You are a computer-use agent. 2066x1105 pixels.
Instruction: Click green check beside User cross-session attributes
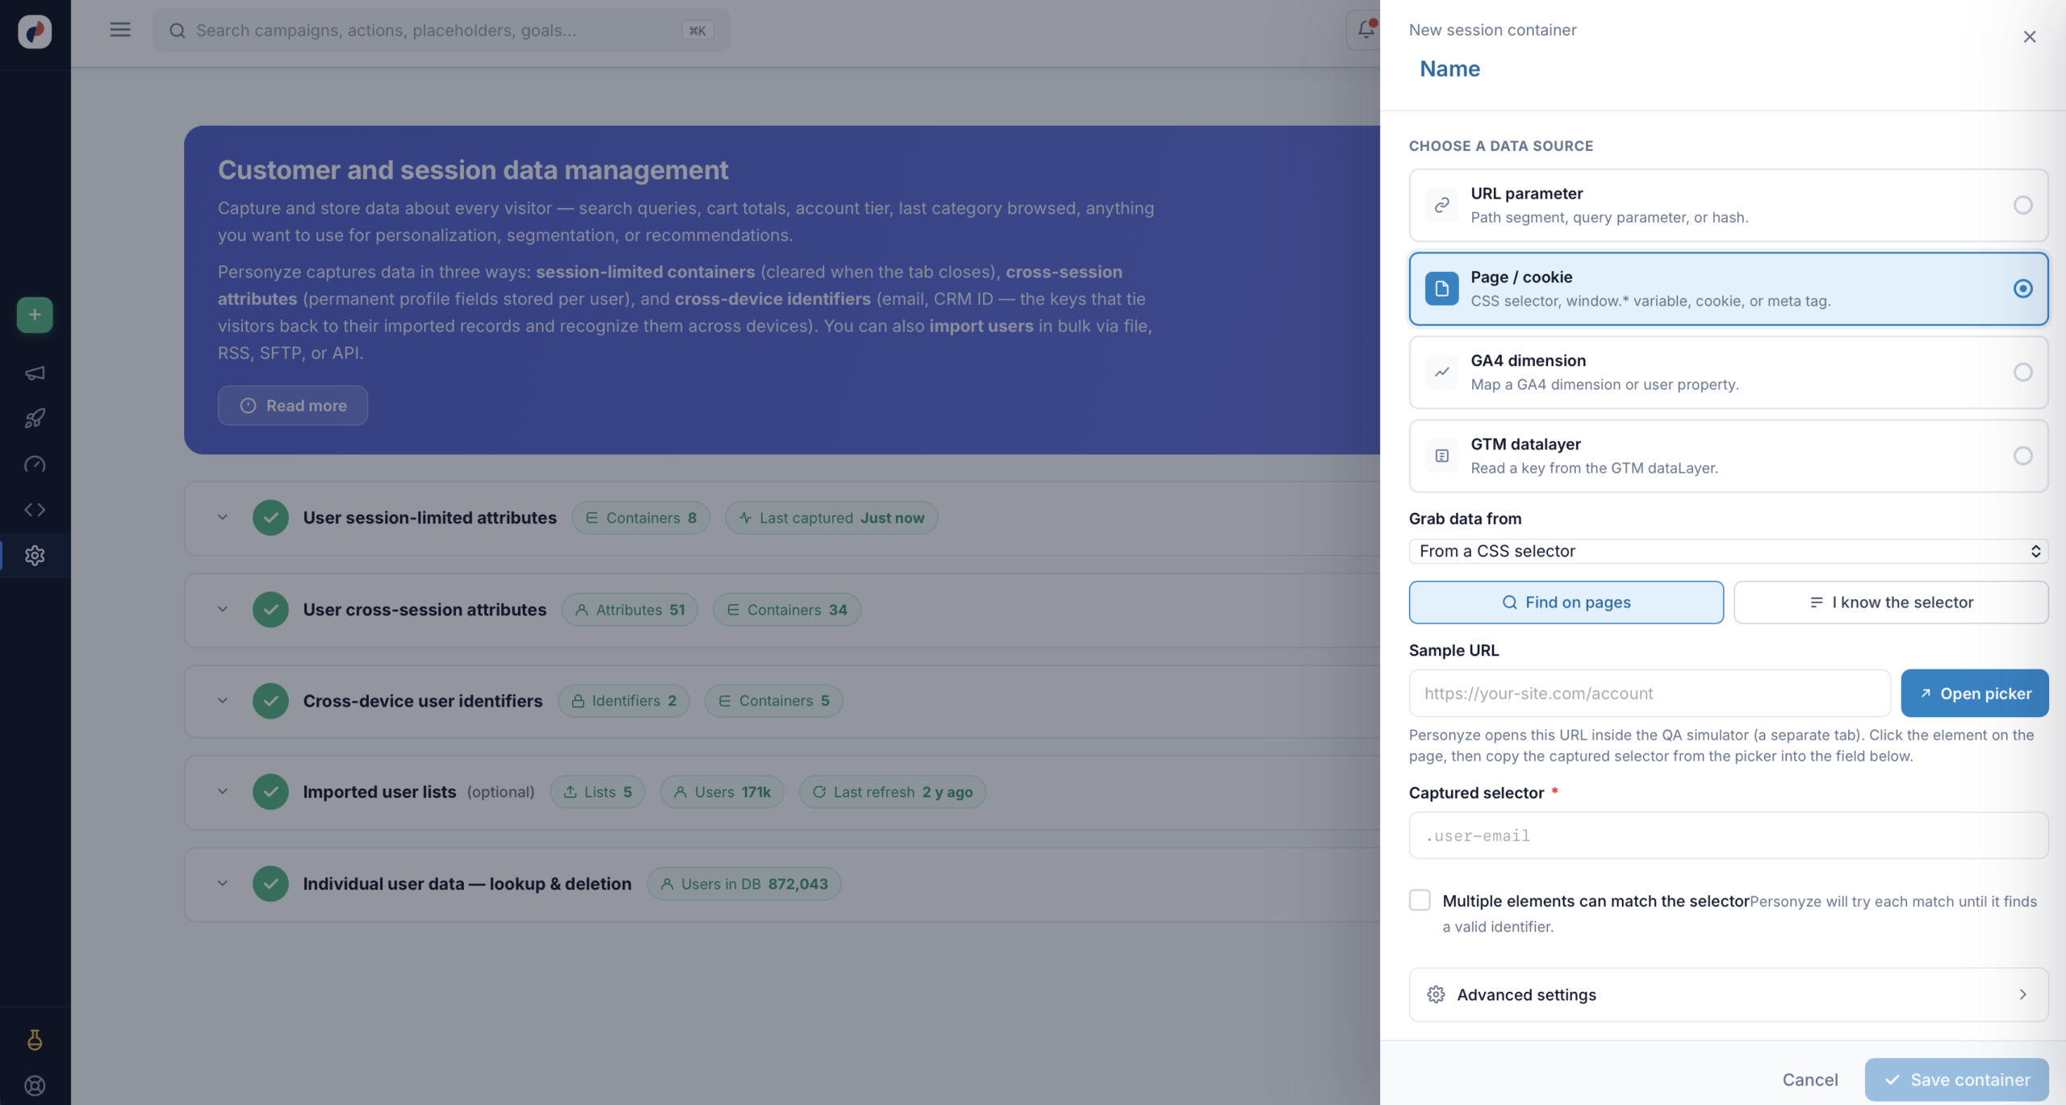pyautogui.click(x=270, y=610)
